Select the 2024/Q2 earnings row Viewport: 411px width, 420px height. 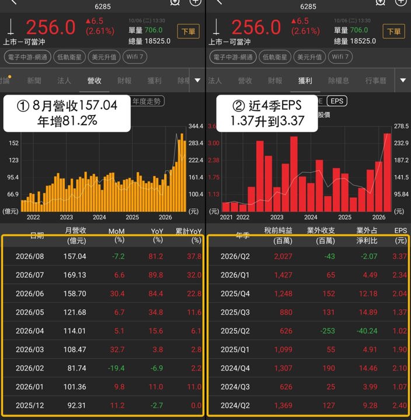pyautogui.click(x=308, y=405)
